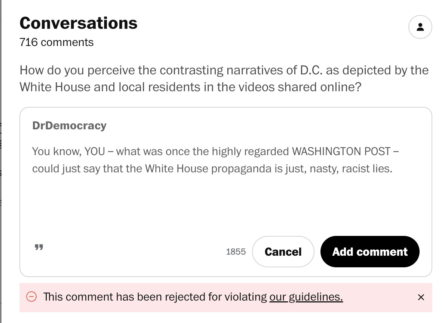The height and width of the screenshot is (323, 445).
Task: Click the quotation marks icon in the comment box
Action: point(39,247)
